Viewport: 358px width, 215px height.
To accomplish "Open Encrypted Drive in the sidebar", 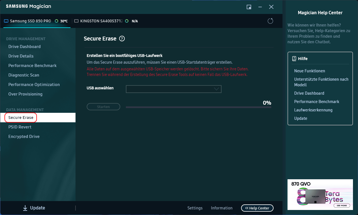I will coord(24,137).
